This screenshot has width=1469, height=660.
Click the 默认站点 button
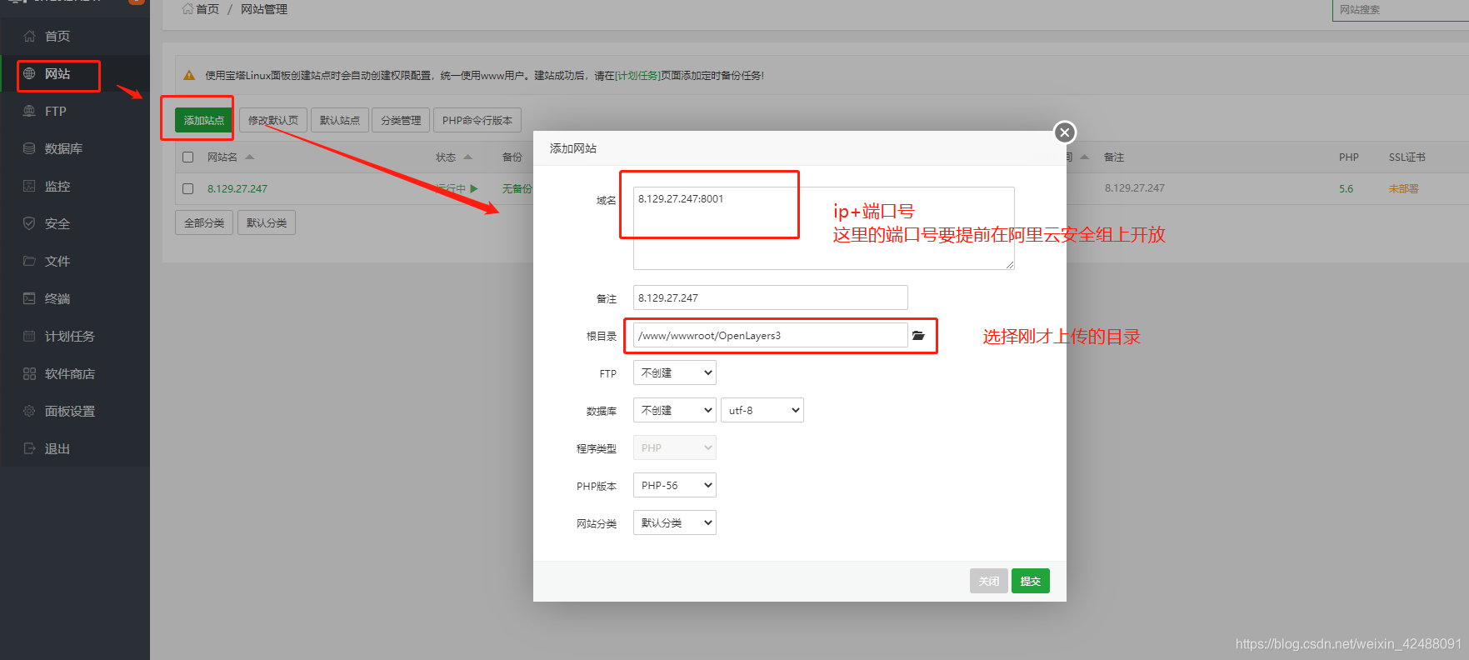[340, 120]
